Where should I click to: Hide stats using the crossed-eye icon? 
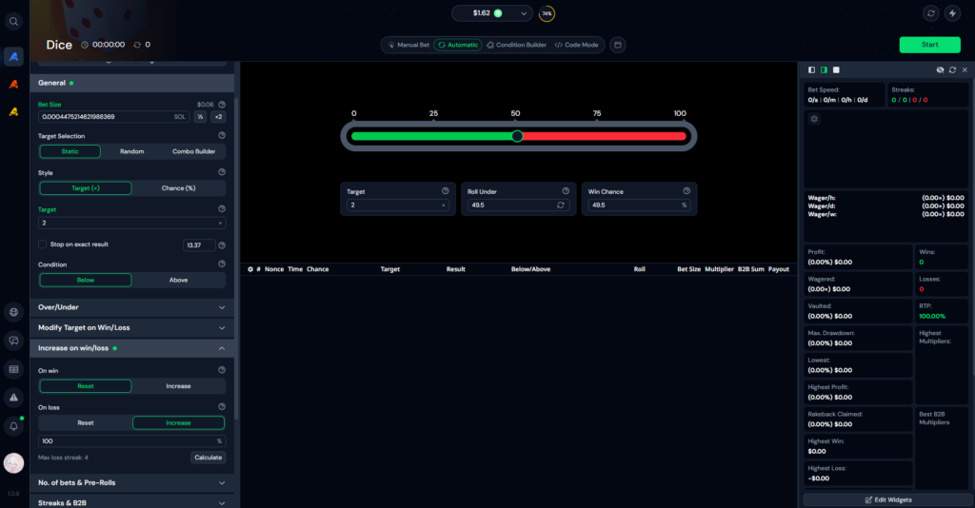[x=940, y=69]
